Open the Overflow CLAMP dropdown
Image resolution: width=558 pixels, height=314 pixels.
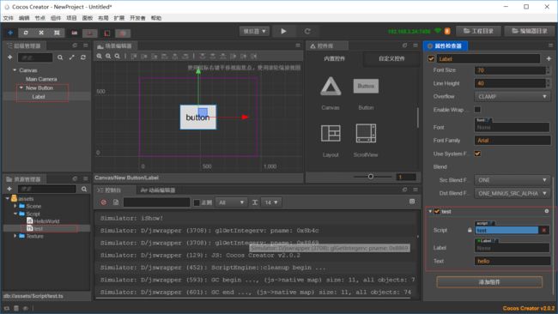click(x=513, y=96)
